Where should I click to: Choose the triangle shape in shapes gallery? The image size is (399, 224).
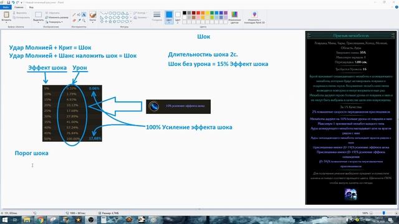click(127, 13)
